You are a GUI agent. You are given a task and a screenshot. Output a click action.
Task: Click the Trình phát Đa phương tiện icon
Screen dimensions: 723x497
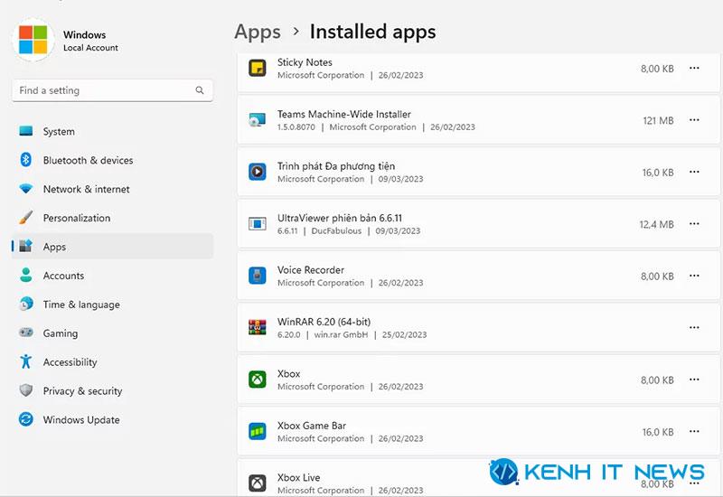[258, 172]
